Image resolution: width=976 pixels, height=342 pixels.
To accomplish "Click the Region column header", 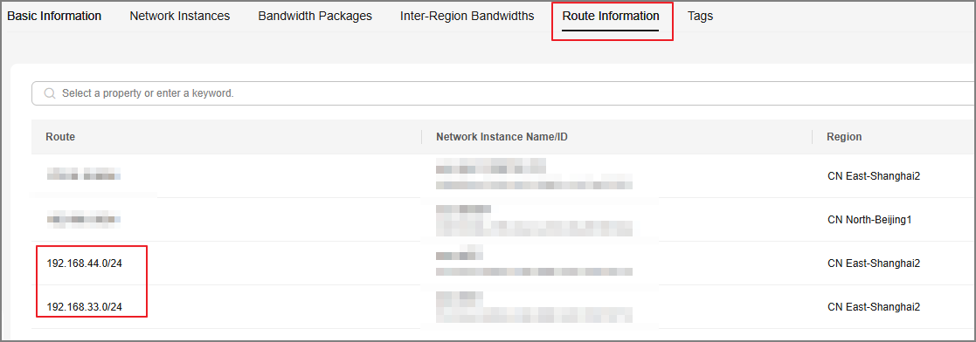I will 844,137.
